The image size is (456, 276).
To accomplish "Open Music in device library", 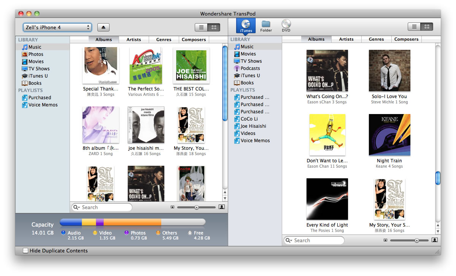I will coord(43,47).
